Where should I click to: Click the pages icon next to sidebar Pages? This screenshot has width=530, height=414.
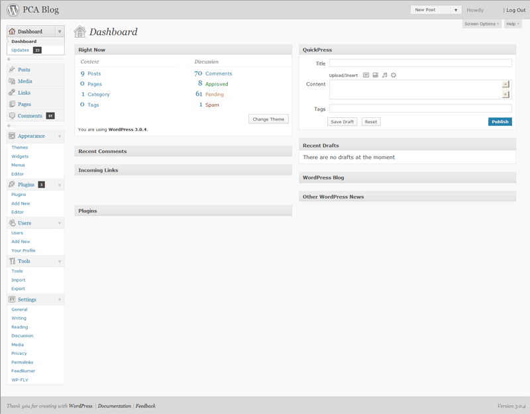[x=12, y=104]
